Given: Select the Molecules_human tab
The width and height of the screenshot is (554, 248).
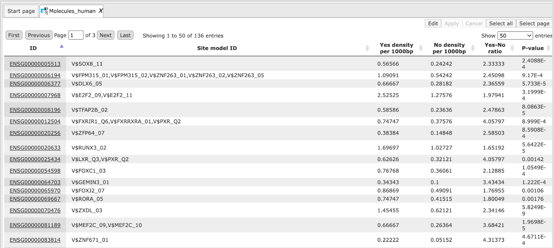Looking at the screenshot, I should [72, 11].
